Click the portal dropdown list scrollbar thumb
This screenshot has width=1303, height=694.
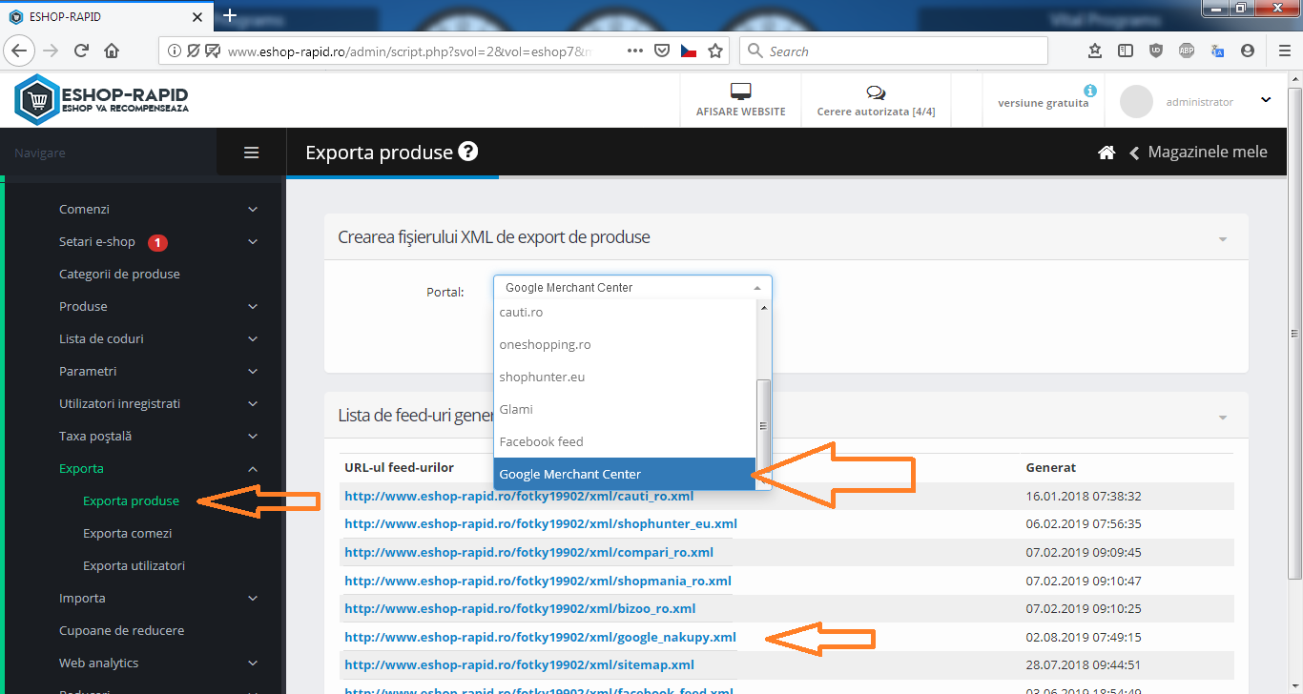tap(762, 427)
